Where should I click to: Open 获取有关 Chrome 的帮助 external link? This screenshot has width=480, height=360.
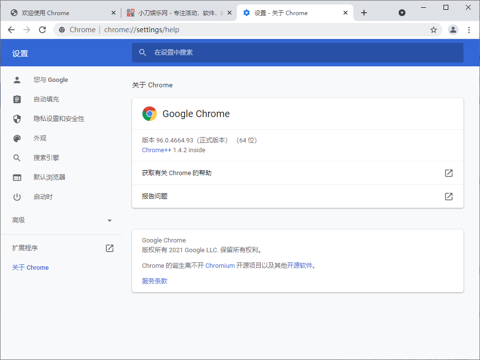click(448, 173)
